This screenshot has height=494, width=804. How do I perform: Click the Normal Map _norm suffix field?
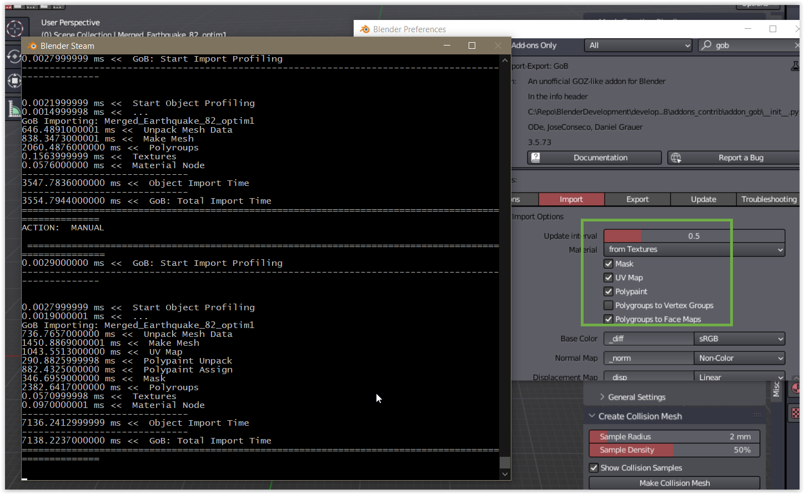(x=649, y=358)
